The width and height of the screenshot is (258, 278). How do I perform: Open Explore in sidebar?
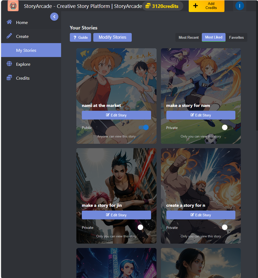tap(31, 64)
